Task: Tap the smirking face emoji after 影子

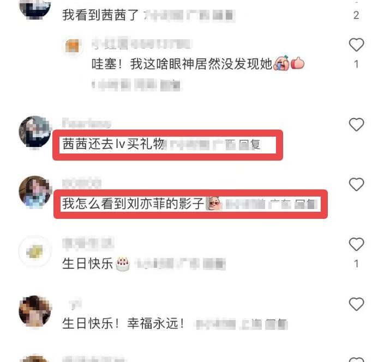Action: pos(213,204)
